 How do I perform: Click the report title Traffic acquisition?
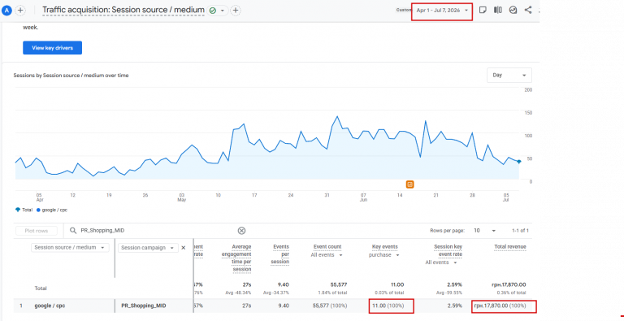pyautogui.click(x=123, y=10)
